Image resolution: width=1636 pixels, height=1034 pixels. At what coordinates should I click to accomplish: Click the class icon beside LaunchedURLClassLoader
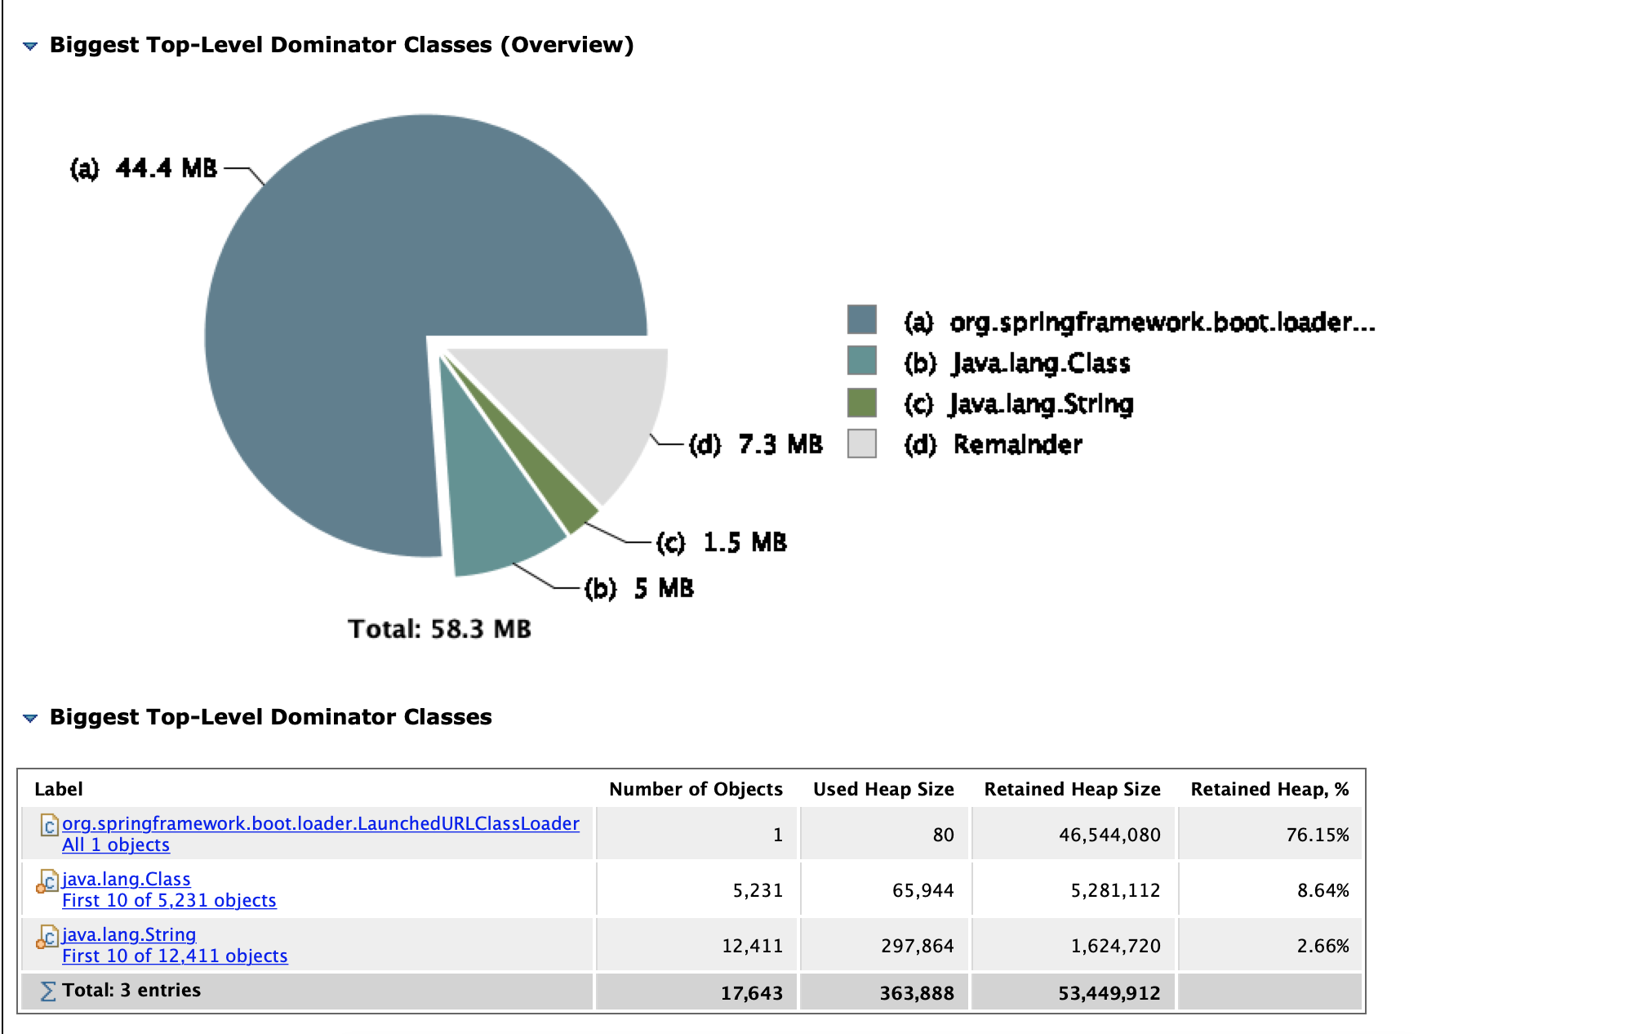pyautogui.click(x=49, y=825)
